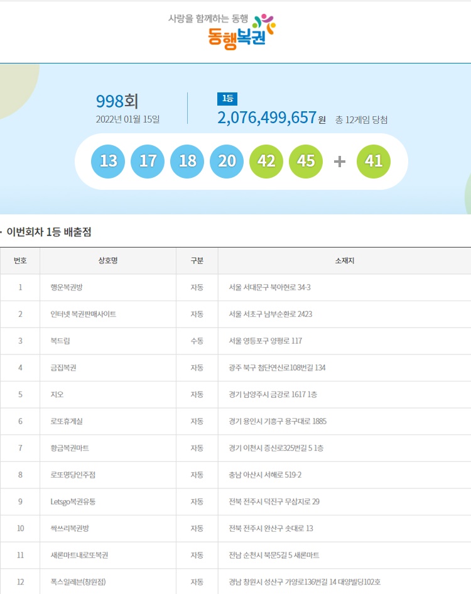
Task: Click the green number 45 ball
Action: pyautogui.click(x=306, y=161)
